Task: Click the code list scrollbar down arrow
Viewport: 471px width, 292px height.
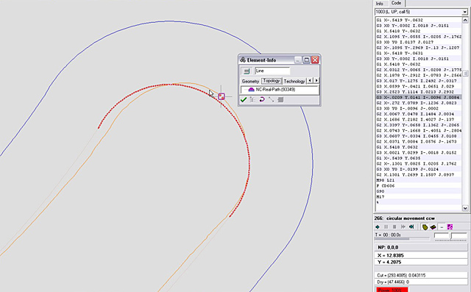Action: click(465, 208)
